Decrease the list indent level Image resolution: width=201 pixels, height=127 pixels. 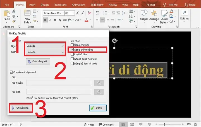pyautogui.click(x=113, y=13)
